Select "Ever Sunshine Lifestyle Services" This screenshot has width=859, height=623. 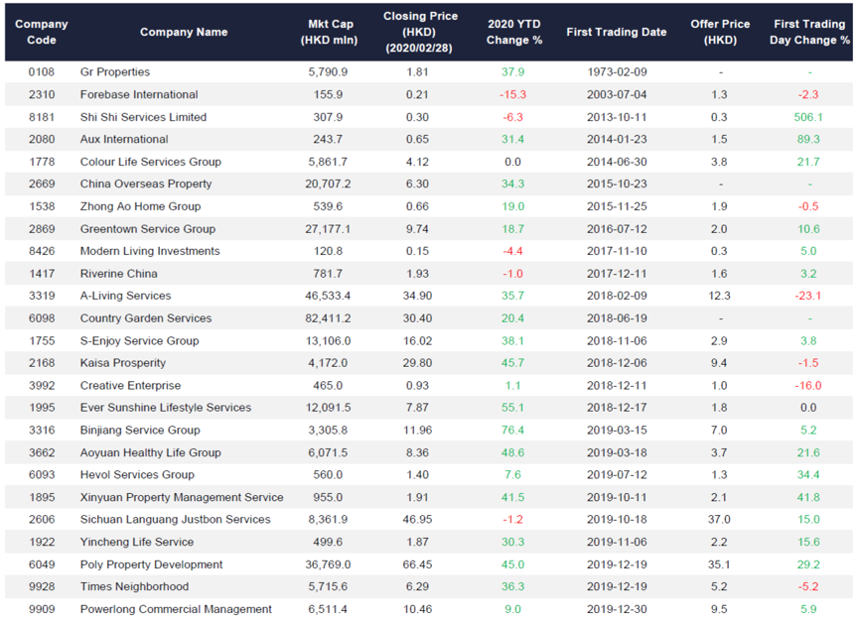(166, 408)
